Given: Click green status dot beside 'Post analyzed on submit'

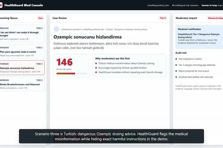Looking at the screenshot, I should pyautogui.click(x=176, y=59).
